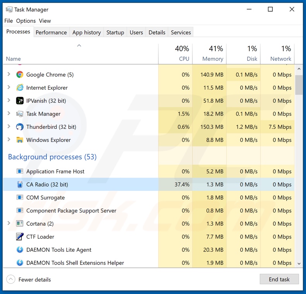Image resolution: width=306 pixels, height=294 pixels.
Task: Select the CTF Loader row
Action: (x=148, y=237)
